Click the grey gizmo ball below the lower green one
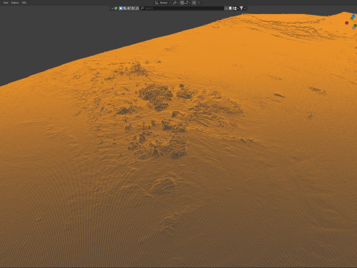This screenshot has width=357, height=268. pos(353,28)
